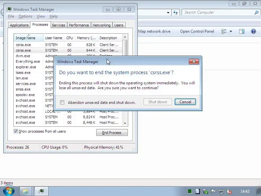Open the Action Center flag tray icon
261x196 pixels.
click(x=213, y=191)
